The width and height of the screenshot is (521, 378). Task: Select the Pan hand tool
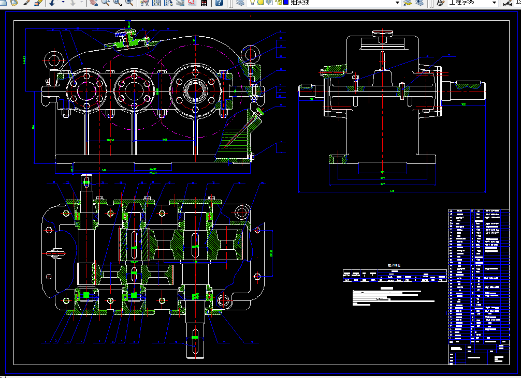point(94,3)
